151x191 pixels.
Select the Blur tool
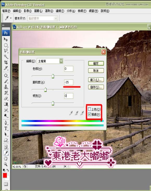tap(5, 110)
